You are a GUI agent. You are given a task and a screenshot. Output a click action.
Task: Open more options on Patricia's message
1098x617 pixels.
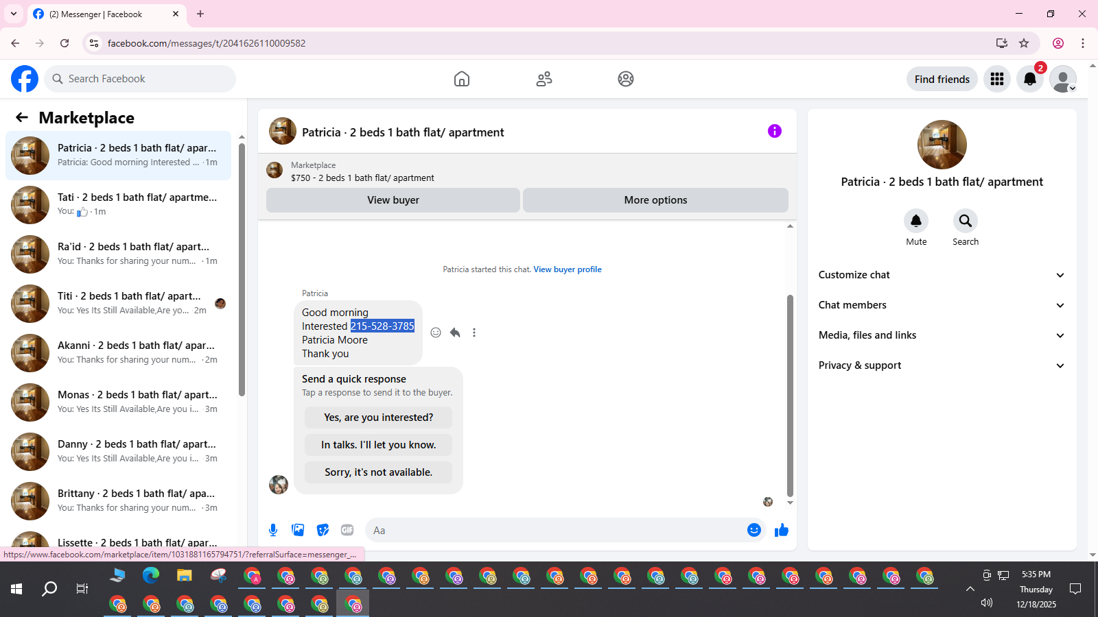474,332
